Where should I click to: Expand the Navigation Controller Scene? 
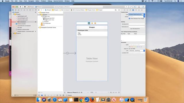39,27
